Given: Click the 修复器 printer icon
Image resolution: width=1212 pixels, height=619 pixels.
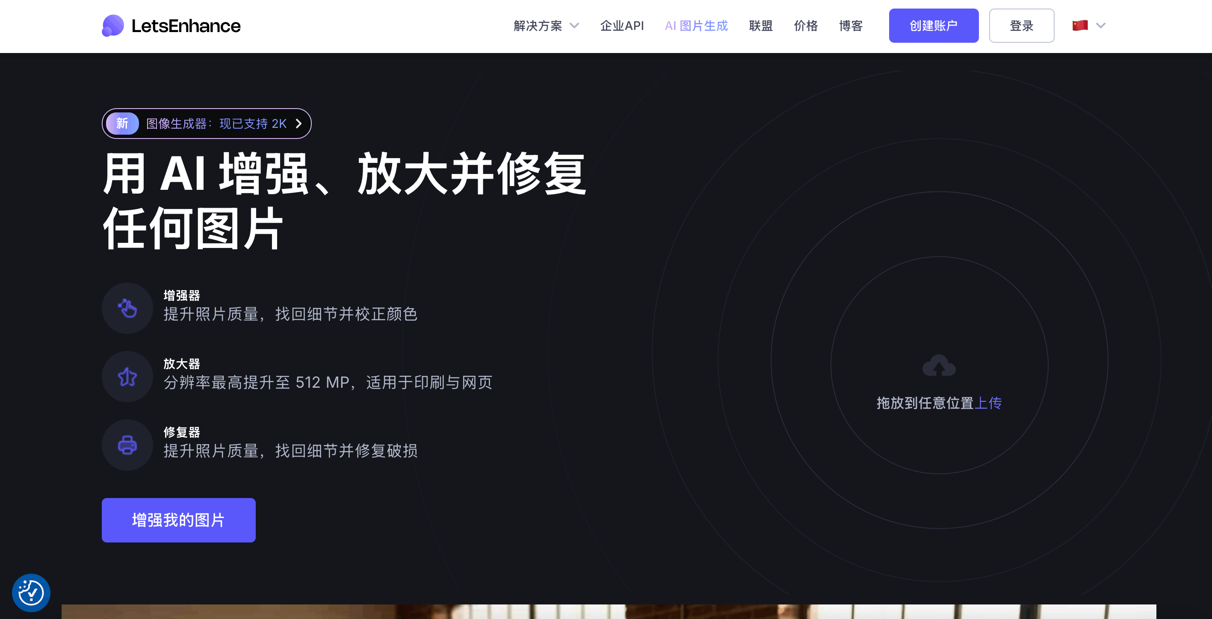Looking at the screenshot, I should pyautogui.click(x=127, y=445).
